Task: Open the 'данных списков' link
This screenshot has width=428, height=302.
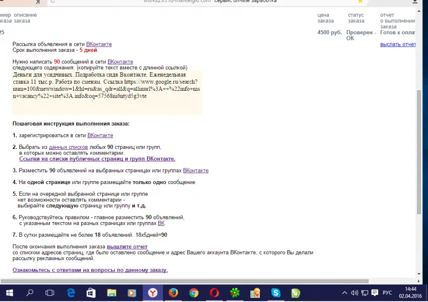Action: coord(68,147)
